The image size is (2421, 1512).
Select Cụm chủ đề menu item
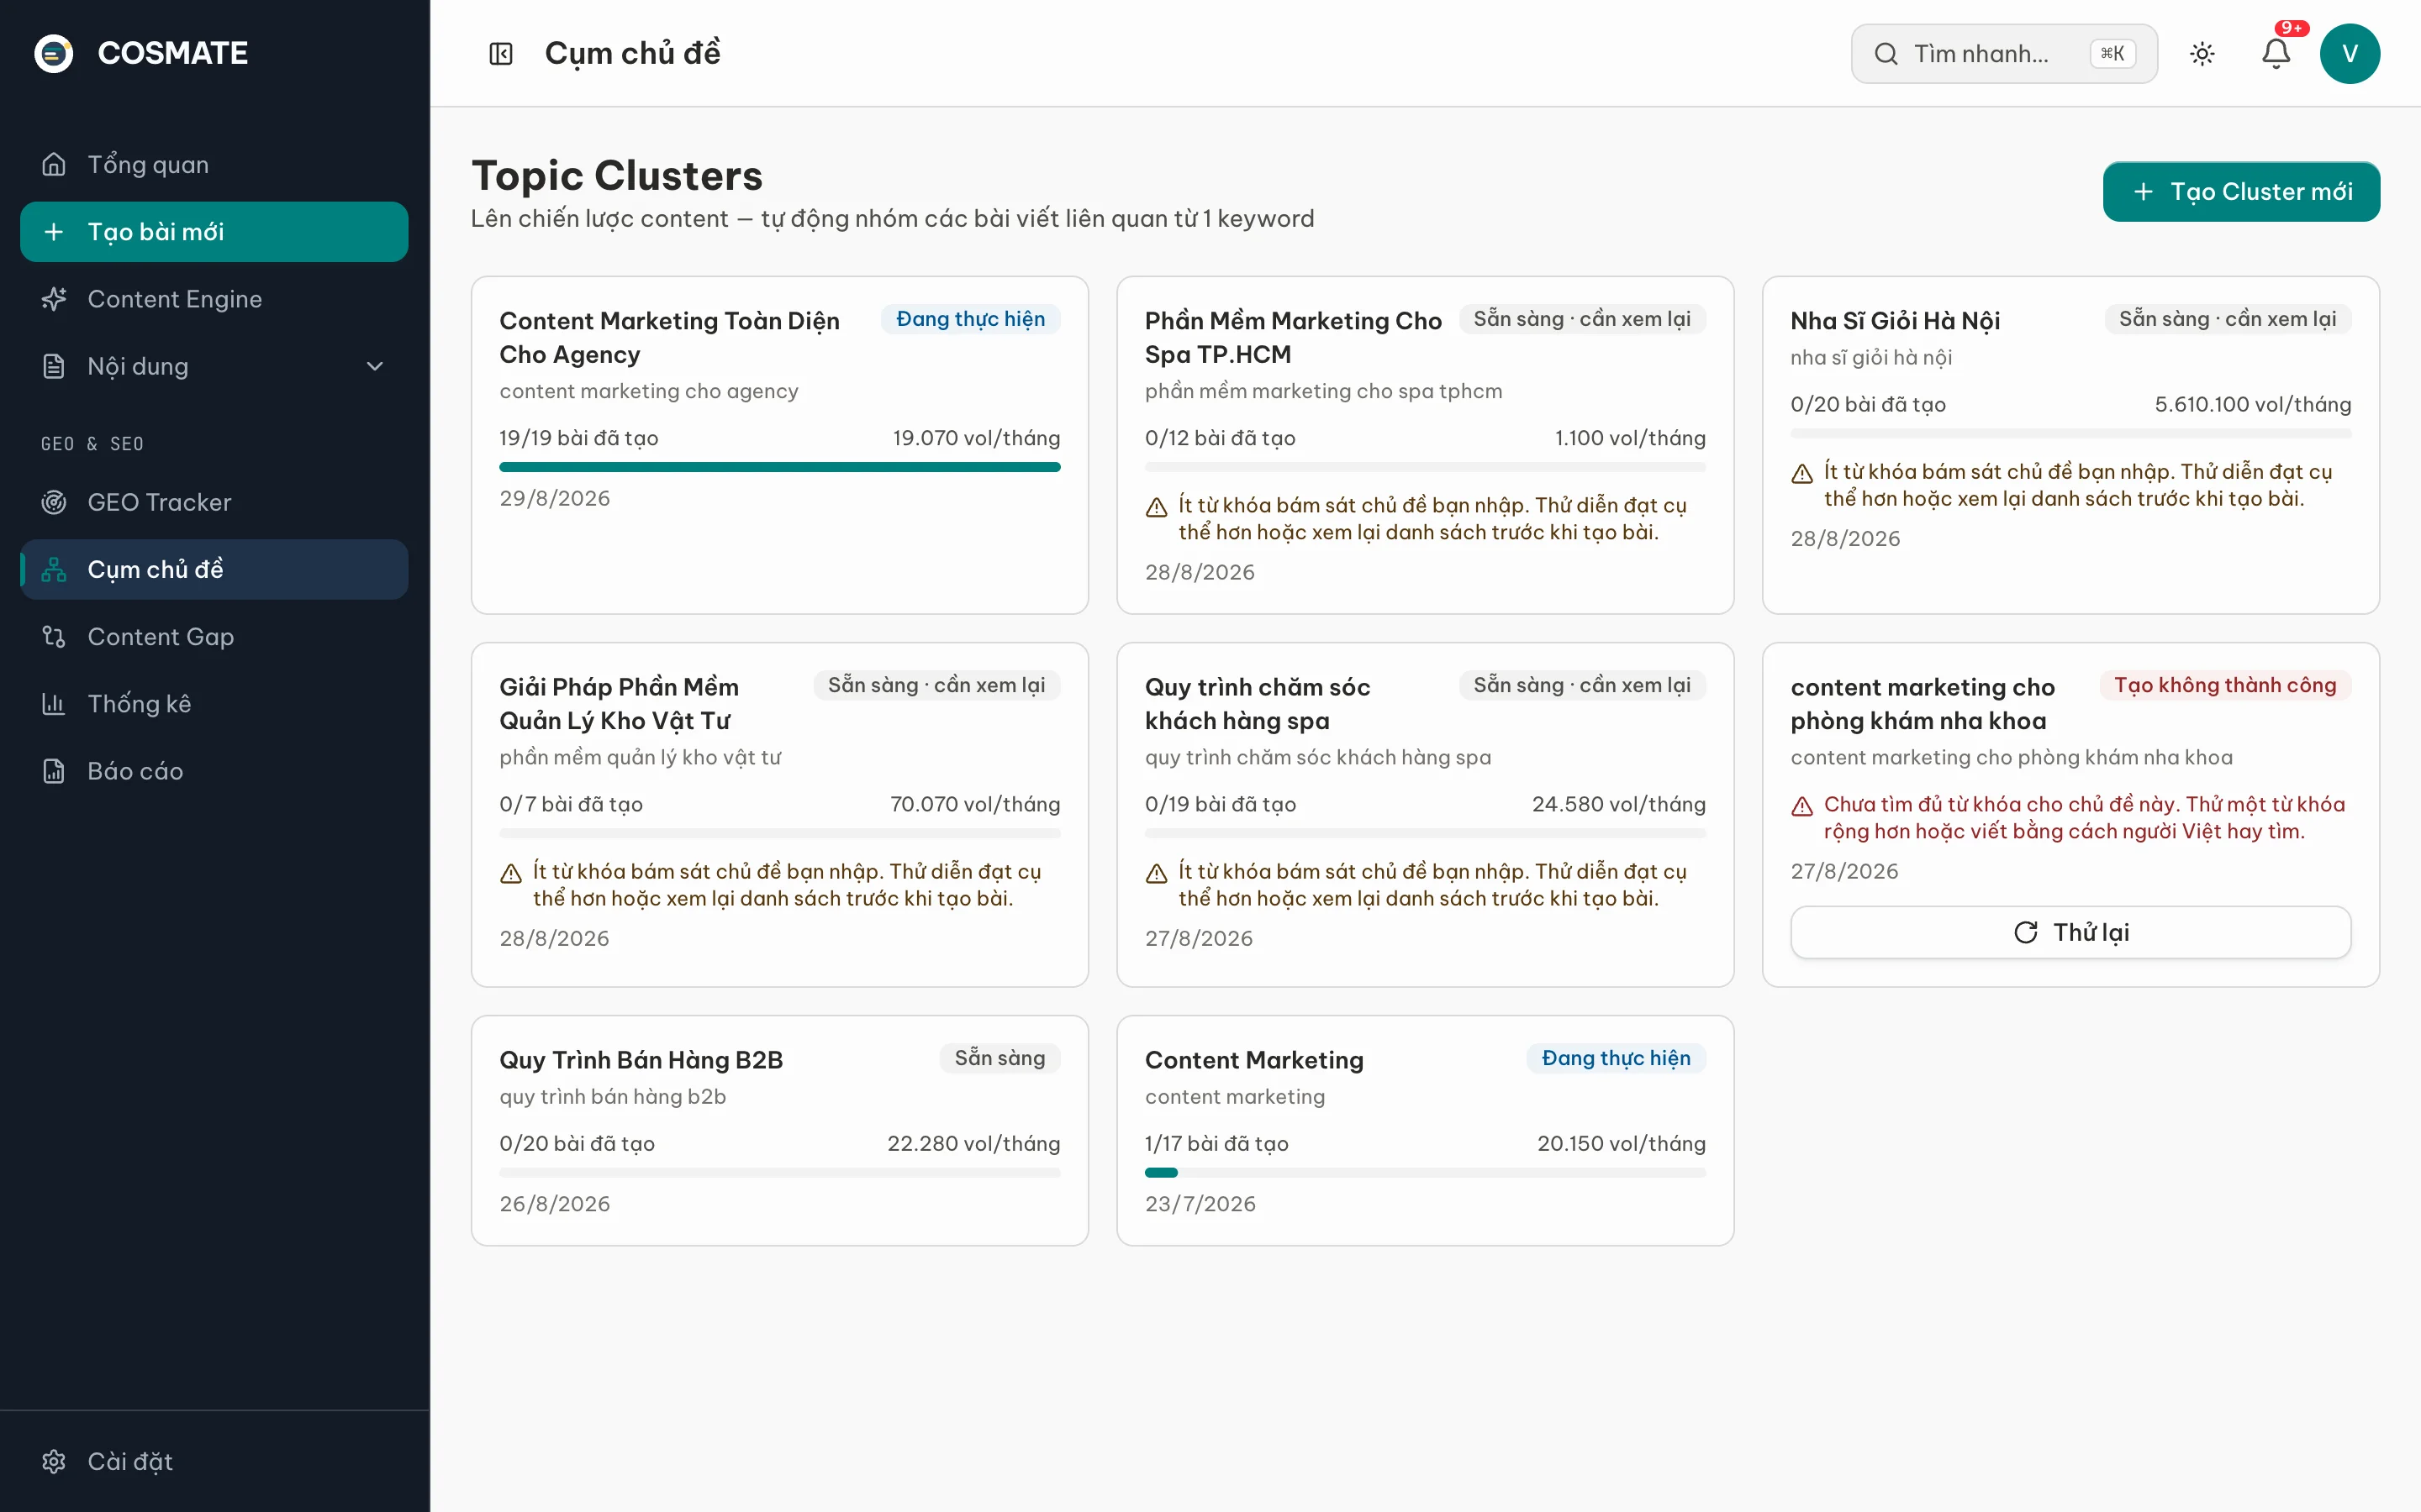pyautogui.click(x=214, y=570)
